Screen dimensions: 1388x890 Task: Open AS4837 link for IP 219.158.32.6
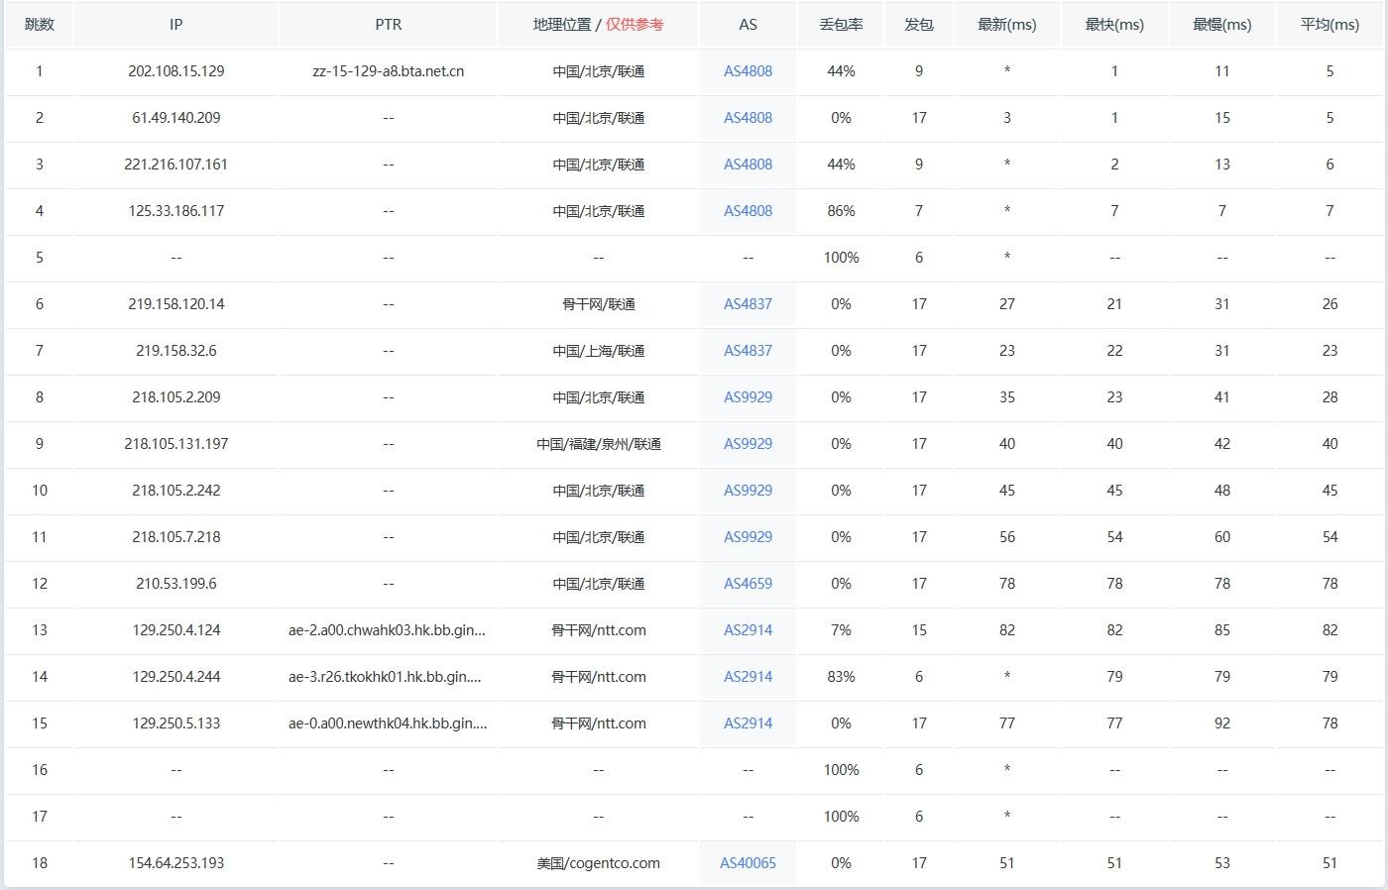pos(748,351)
